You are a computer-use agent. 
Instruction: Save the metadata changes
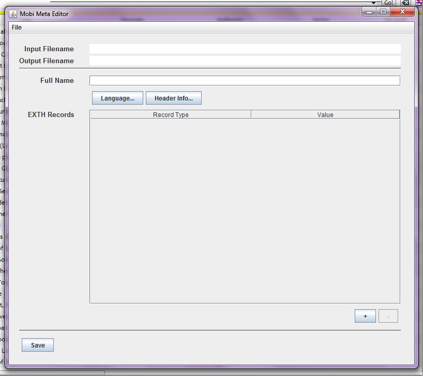click(38, 345)
